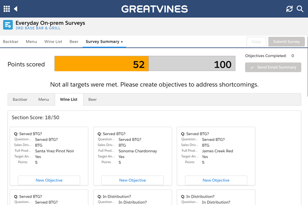Click the back arrow in header
The image size is (308, 205).
click(16, 9)
